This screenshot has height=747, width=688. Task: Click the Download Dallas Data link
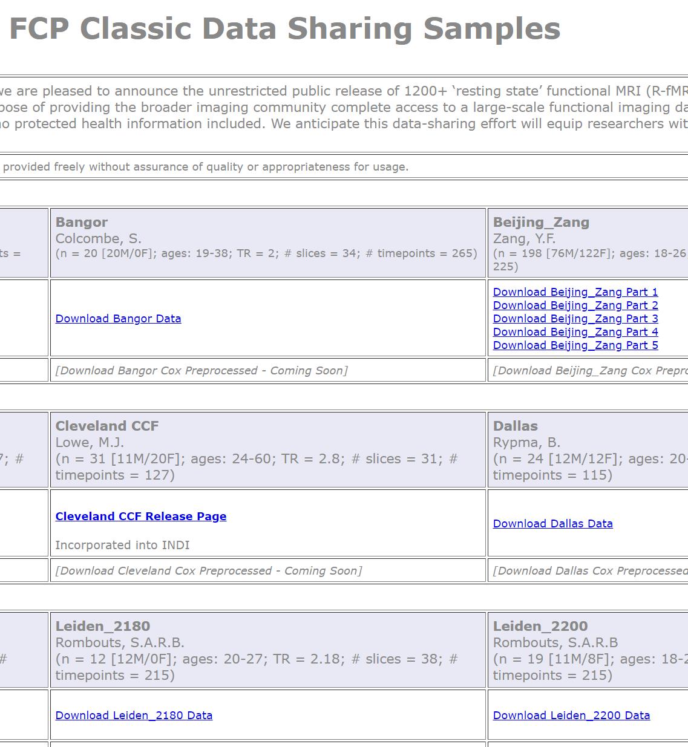point(552,524)
